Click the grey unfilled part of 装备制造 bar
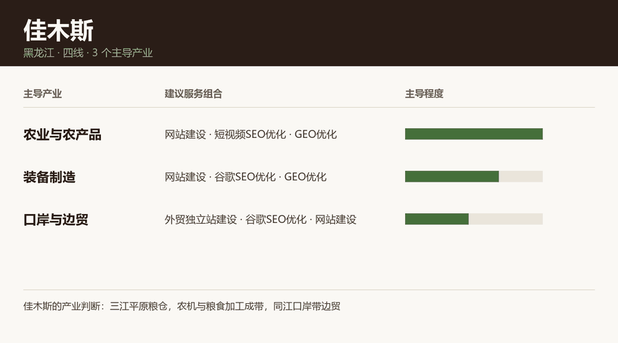The image size is (618, 343). [x=520, y=176]
